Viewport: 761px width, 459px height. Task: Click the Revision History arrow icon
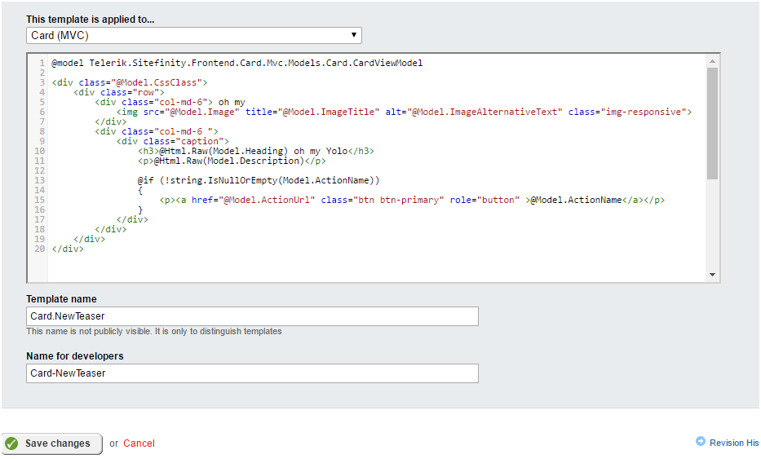[x=701, y=442]
